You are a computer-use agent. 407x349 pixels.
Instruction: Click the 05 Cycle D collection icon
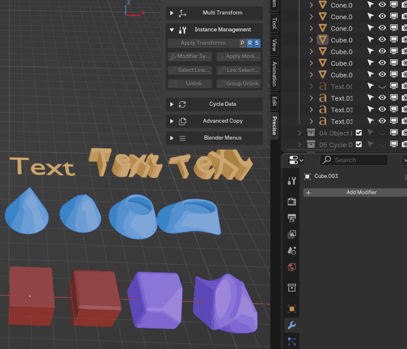311,144
